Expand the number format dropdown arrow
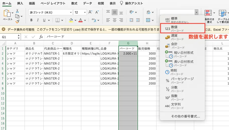The height and width of the screenshot is (130, 229). (x=196, y=12)
